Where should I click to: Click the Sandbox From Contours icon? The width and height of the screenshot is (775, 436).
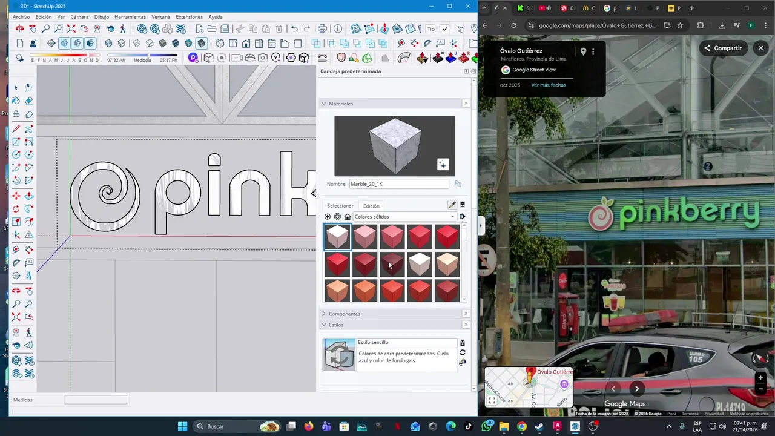coord(356,28)
